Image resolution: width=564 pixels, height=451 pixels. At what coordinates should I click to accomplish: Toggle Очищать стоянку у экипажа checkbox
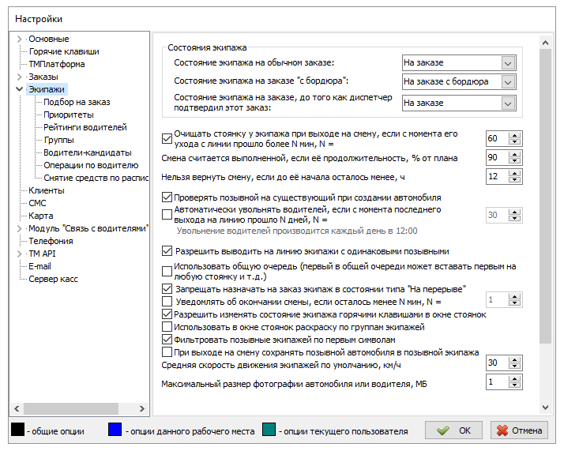click(167, 138)
